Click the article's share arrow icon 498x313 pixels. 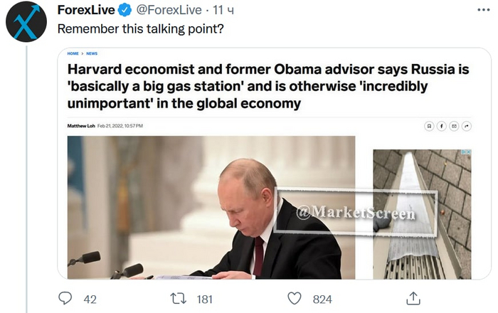point(467,126)
